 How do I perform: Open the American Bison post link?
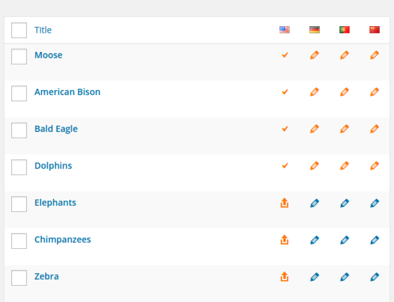pyautogui.click(x=67, y=92)
